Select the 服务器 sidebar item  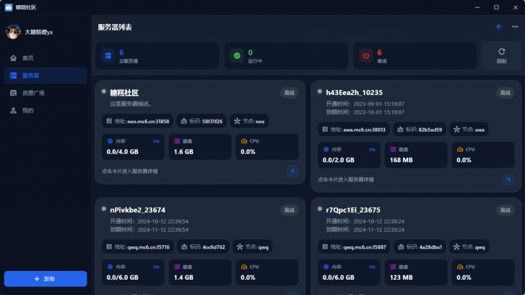click(x=45, y=75)
